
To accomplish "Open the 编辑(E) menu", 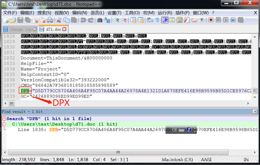I will 27,13.
